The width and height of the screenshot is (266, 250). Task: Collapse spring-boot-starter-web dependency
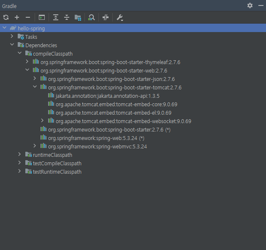[x=27, y=70]
